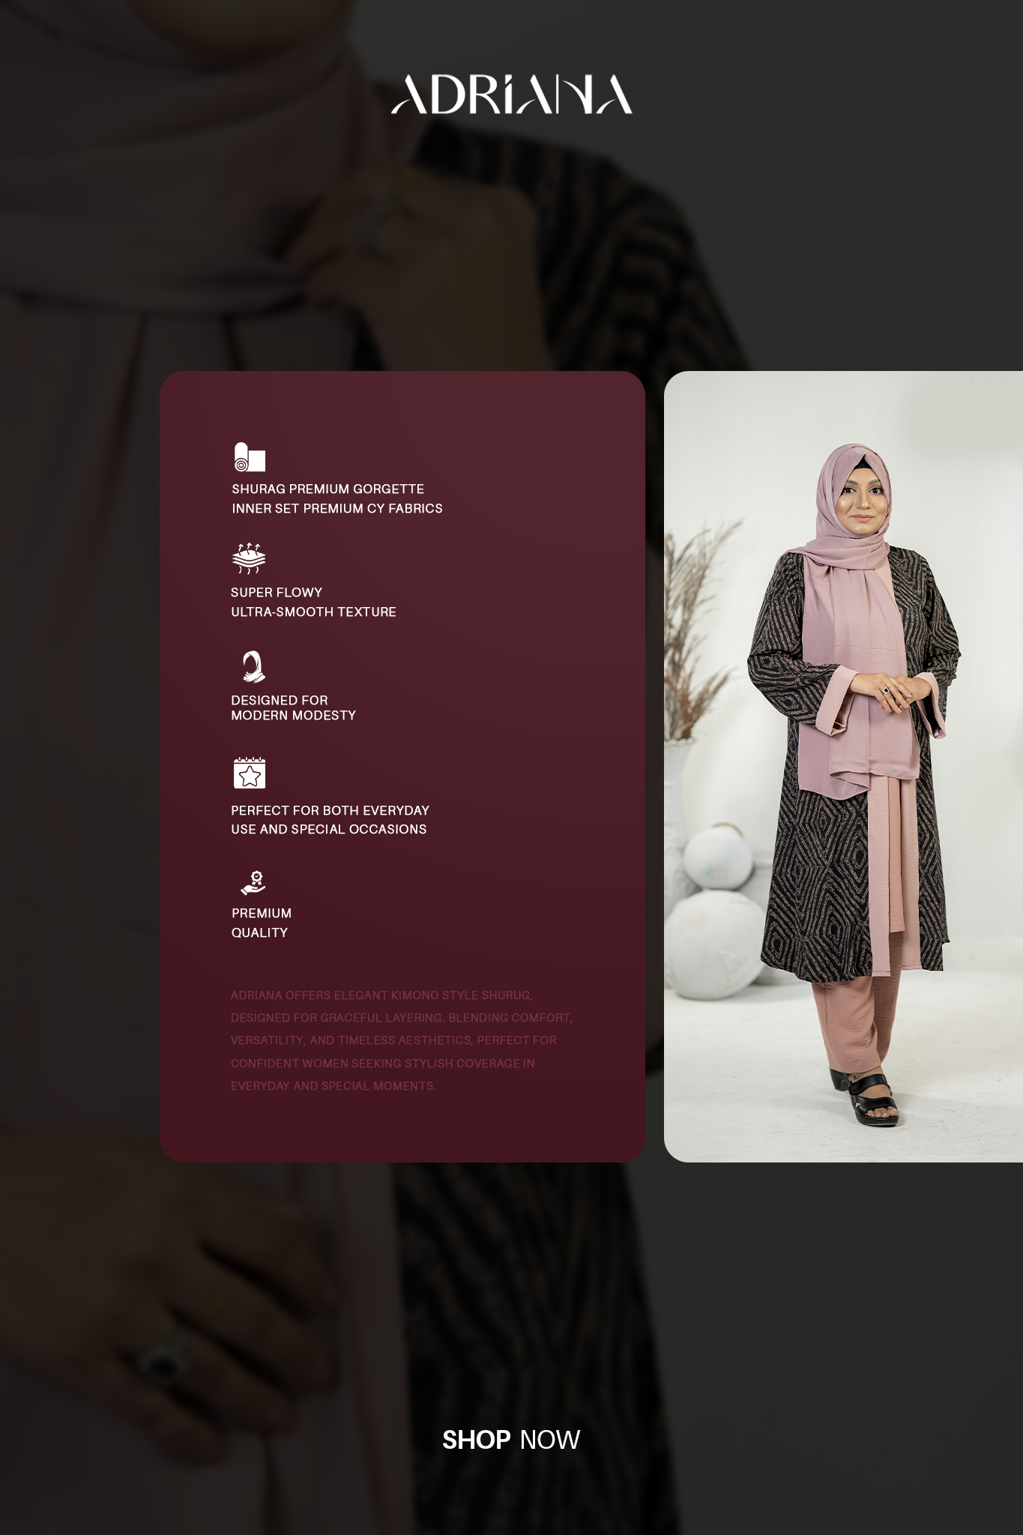This screenshot has width=1023, height=1535.
Task: Click the 'SUPER FLOWY' text line
Action: pyautogui.click(x=277, y=592)
